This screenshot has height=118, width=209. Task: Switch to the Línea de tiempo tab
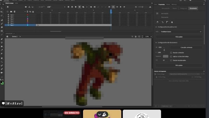pyautogui.click(x=10, y=3)
